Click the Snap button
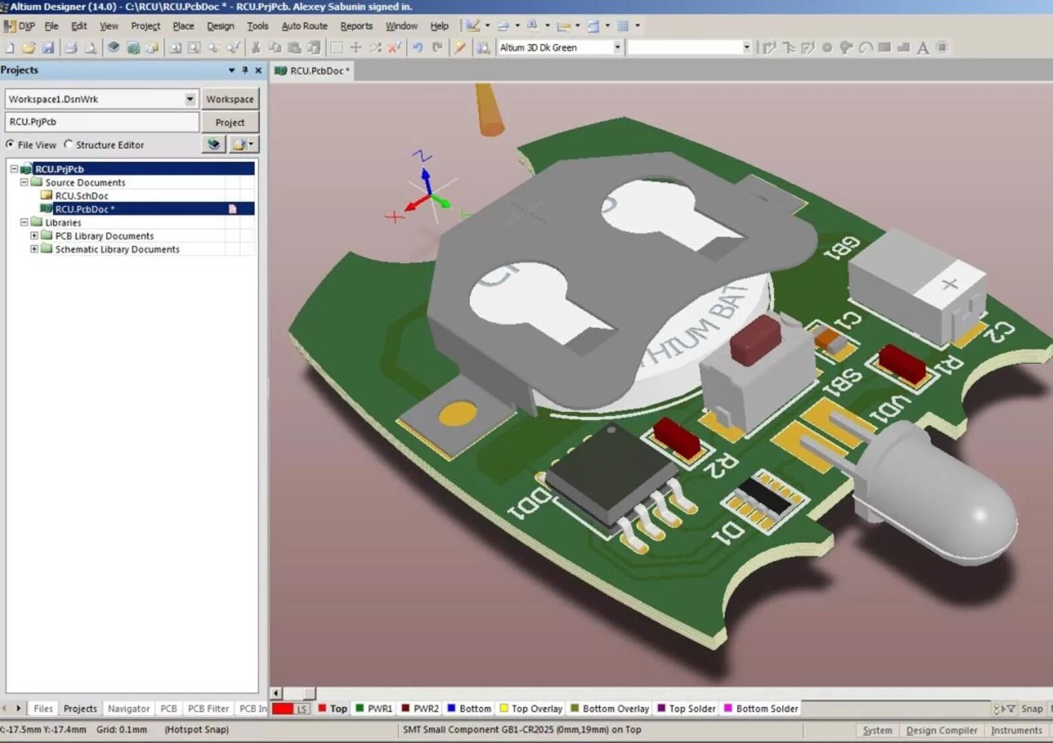 tap(1032, 708)
